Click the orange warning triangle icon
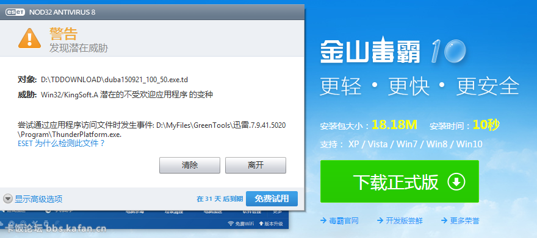537x238 pixels. click(x=30, y=38)
